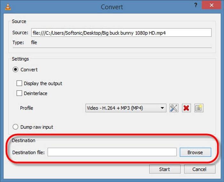Click the VLC cone icon in title bar

[4, 6]
